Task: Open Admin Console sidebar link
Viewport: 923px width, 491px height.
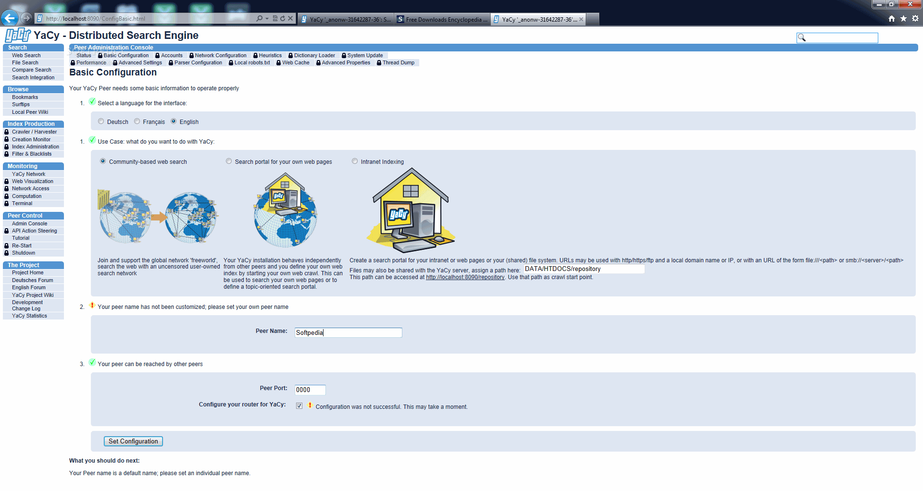Action: pos(30,223)
